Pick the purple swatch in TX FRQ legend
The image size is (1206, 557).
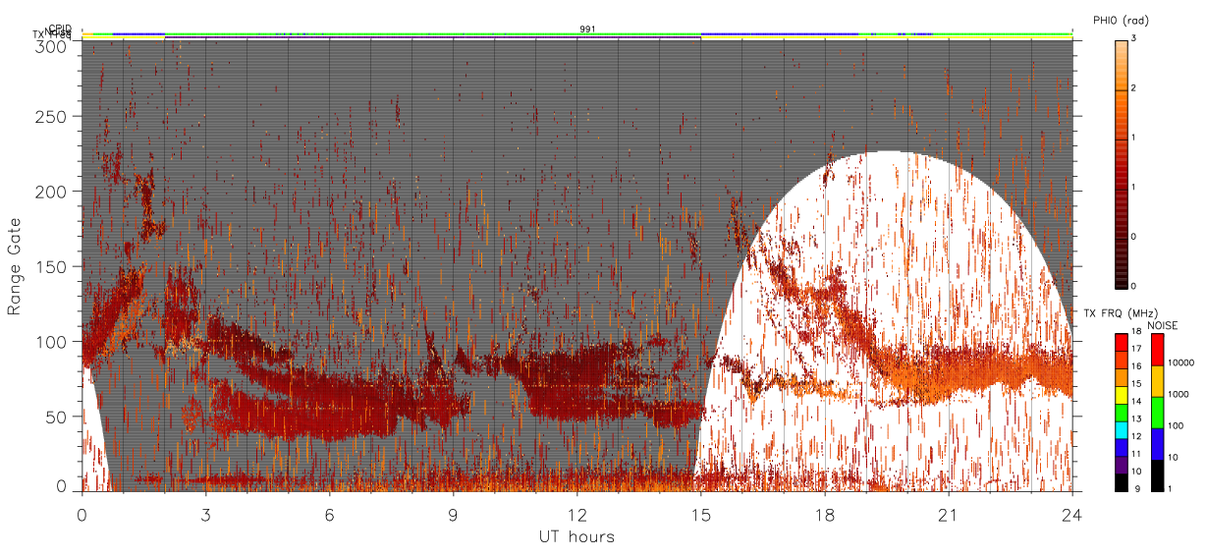(x=1121, y=466)
